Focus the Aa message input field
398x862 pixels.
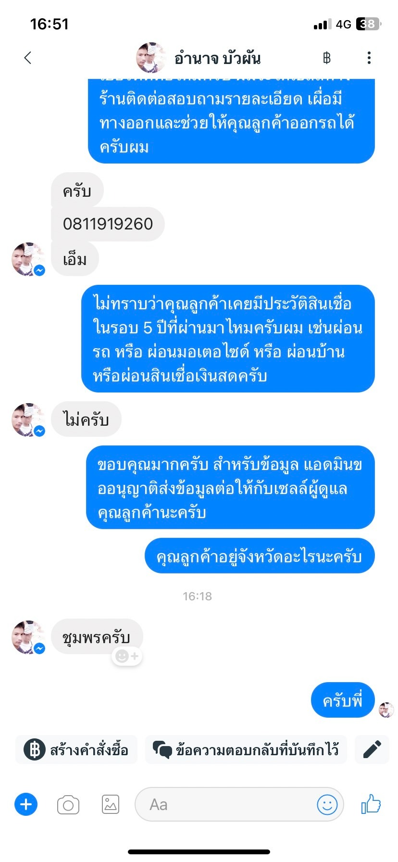coord(226,804)
